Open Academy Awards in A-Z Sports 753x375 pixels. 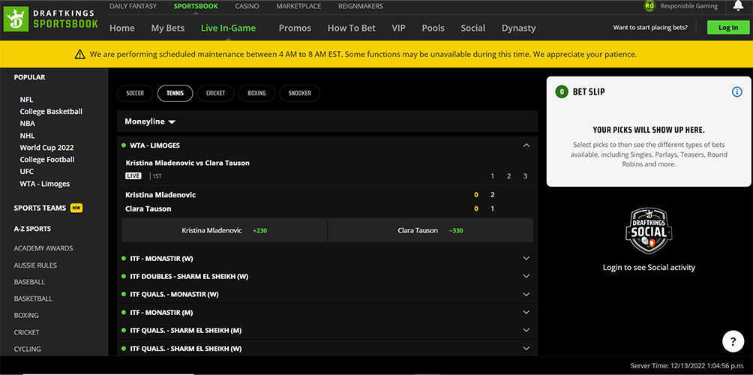tap(43, 248)
